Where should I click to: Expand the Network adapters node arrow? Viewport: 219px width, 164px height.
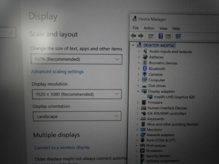(137, 135)
